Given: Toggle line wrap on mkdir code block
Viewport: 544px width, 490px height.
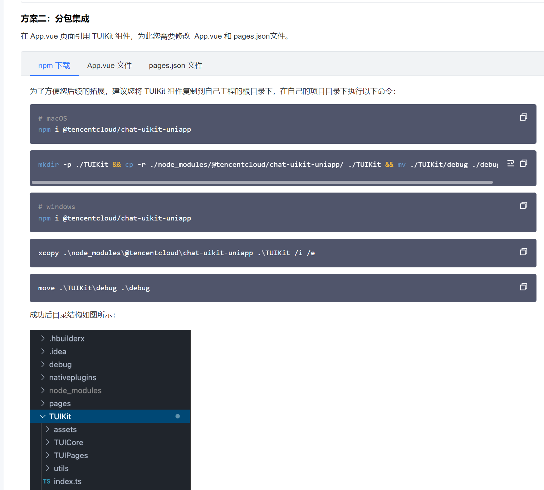Looking at the screenshot, I should [510, 163].
